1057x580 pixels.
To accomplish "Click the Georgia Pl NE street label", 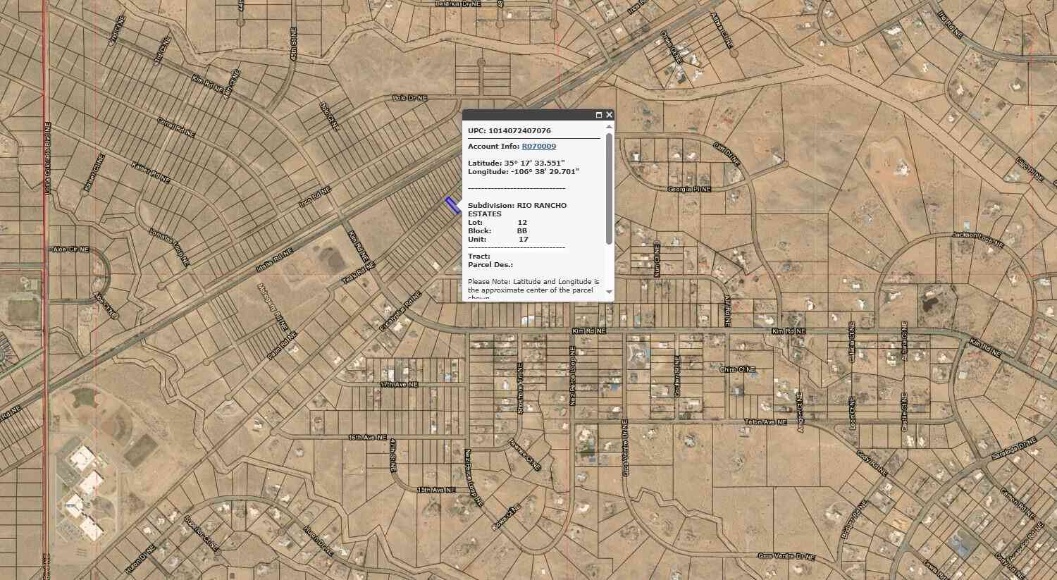I will (689, 190).
